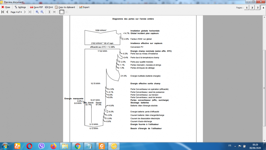Image resolution: width=266 pixels, height=150 pixels.
Task: Fit page width to window
Action: (x=54, y=12)
